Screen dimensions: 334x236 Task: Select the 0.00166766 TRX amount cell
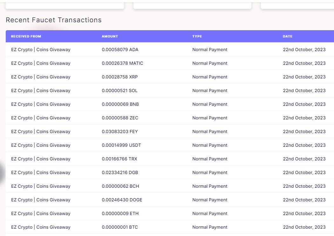119,159
